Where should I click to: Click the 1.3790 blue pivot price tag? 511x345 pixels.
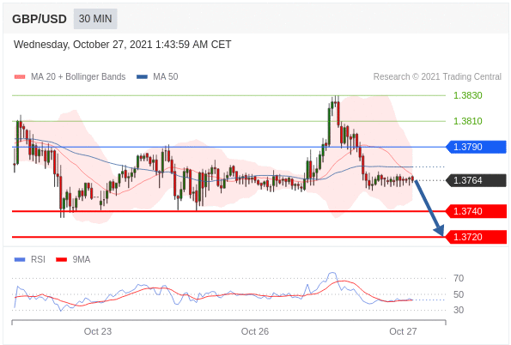(476, 147)
